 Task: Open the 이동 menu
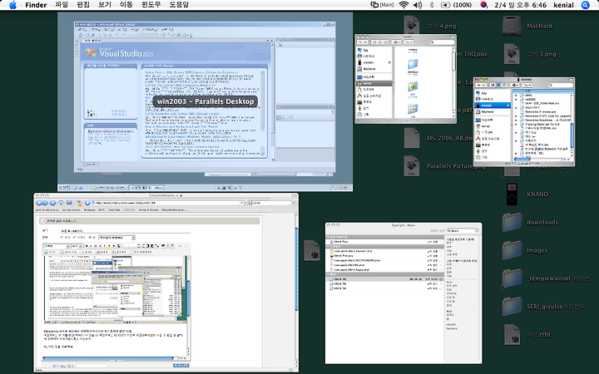[126, 5]
